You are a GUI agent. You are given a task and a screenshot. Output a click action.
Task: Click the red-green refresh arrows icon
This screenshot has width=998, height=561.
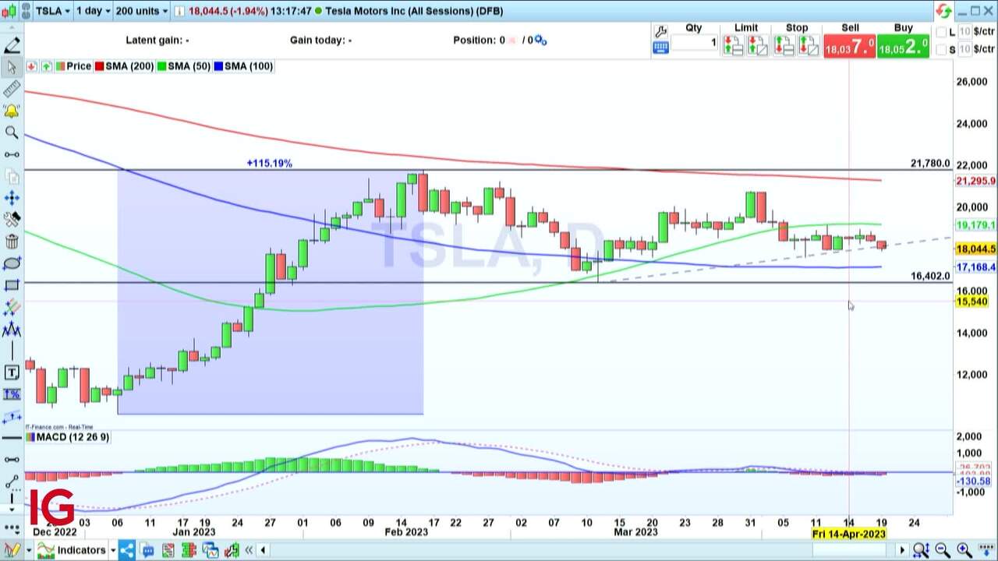point(944,11)
